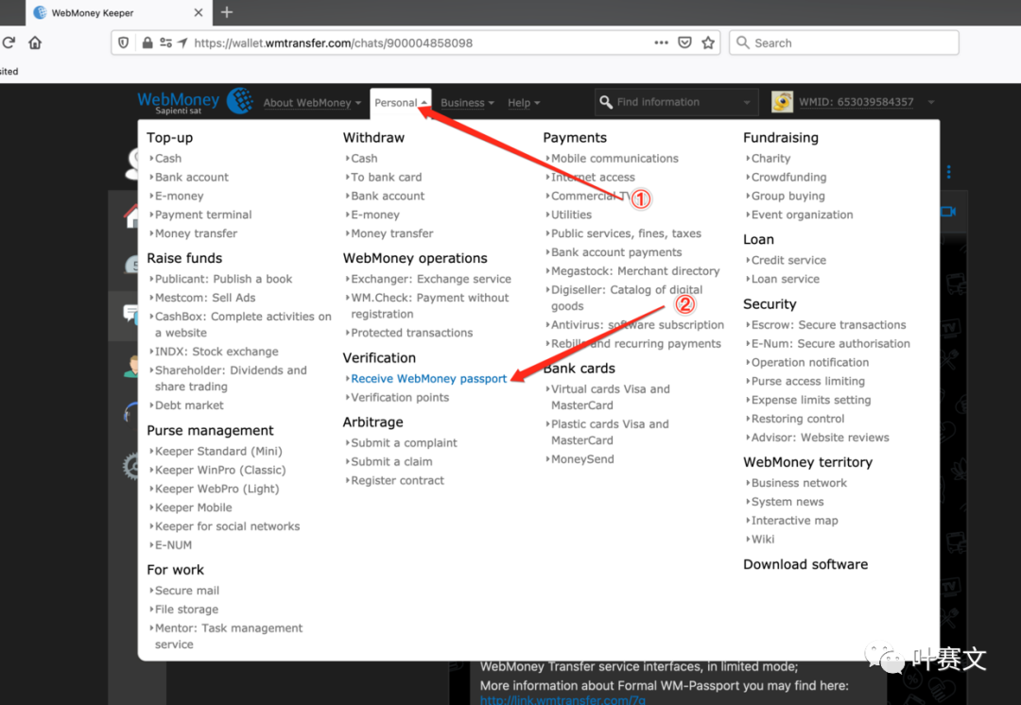The width and height of the screenshot is (1021, 705).
Task: Close the WebMoney Keeper browser tab
Action: [x=199, y=13]
